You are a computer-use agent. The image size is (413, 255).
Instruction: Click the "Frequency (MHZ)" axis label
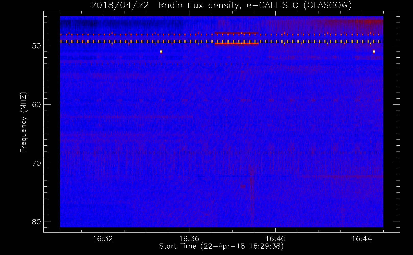(x=23, y=122)
